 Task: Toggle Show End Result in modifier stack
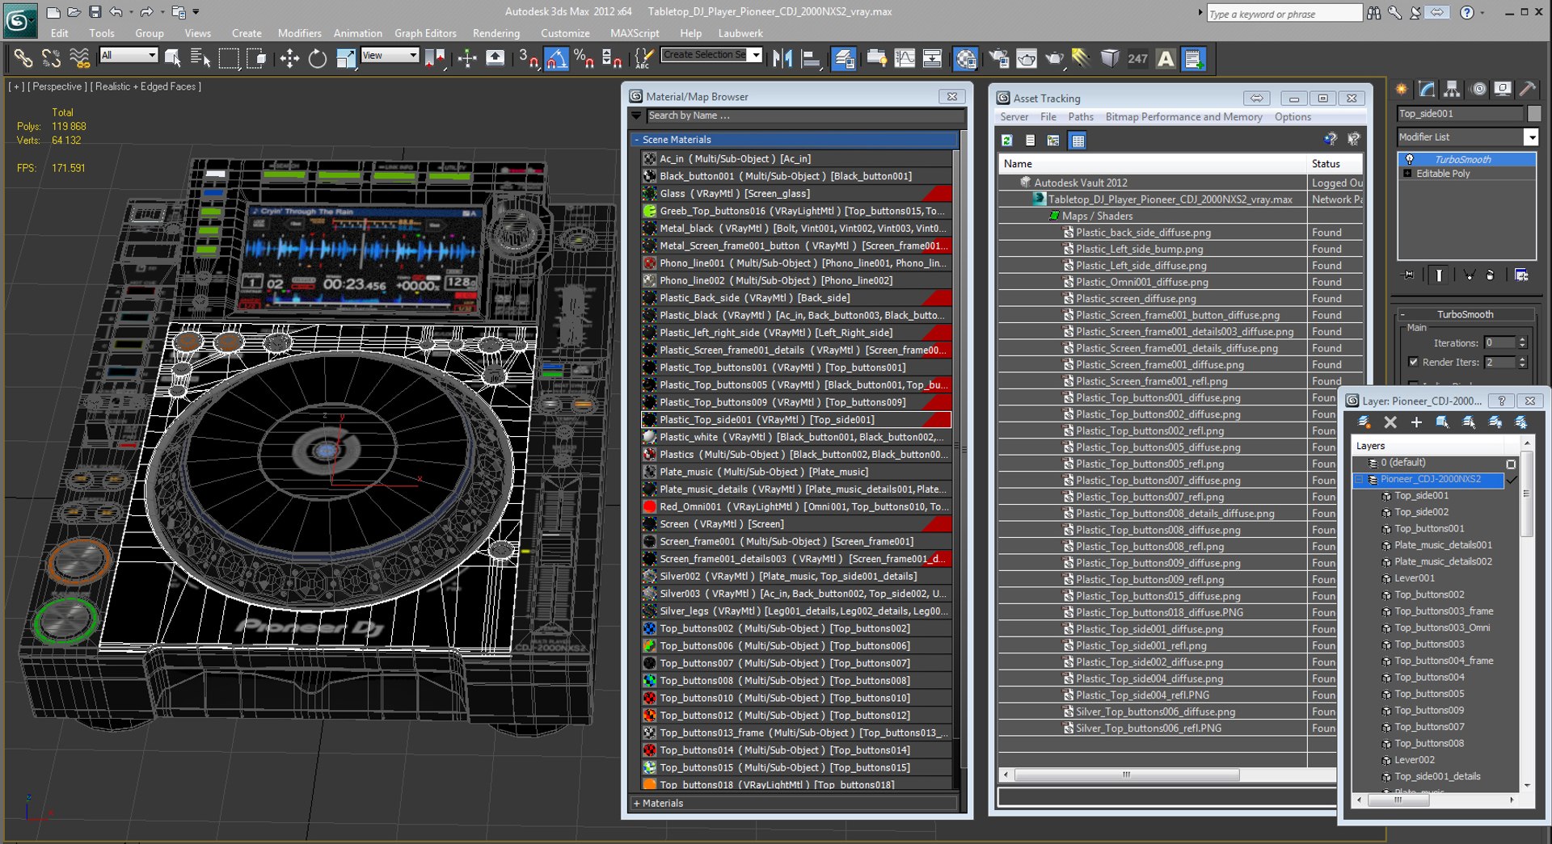(x=1439, y=275)
